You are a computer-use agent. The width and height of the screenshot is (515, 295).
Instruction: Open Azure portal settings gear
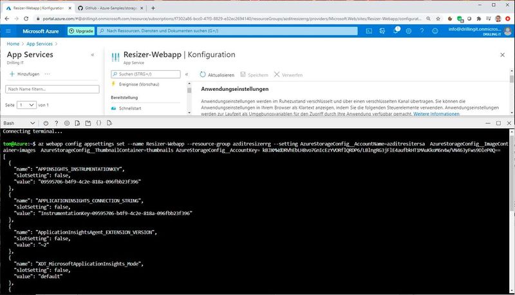pos(409,31)
